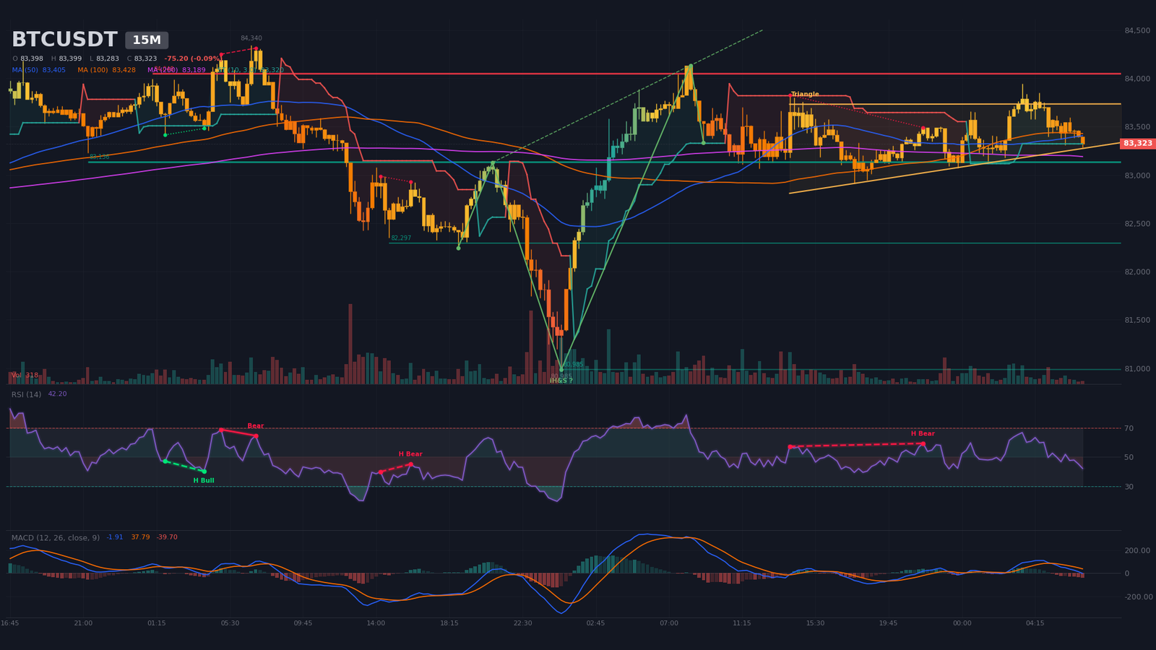Click the 04:15 time axis label
1156x650 pixels.
coord(1035,623)
